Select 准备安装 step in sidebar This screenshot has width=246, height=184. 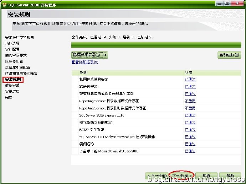(12, 85)
